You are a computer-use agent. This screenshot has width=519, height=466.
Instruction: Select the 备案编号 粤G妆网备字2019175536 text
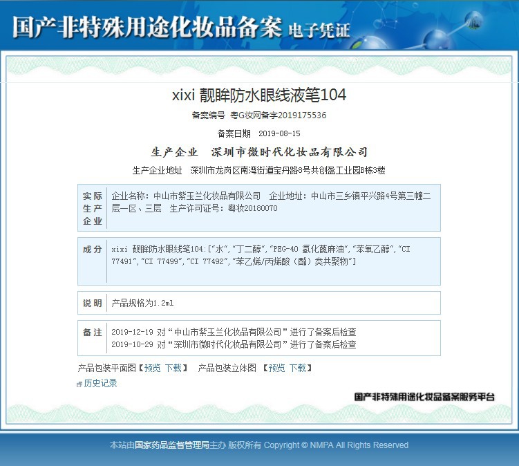pyautogui.click(x=259, y=115)
